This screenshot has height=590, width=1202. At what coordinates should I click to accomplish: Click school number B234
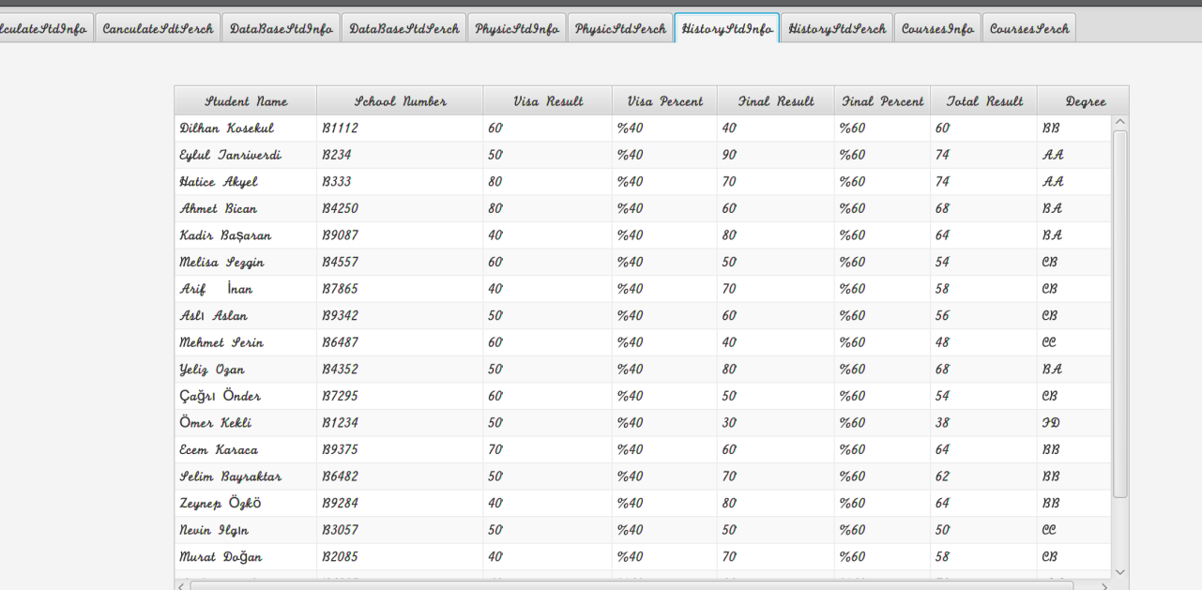coord(336,155)
